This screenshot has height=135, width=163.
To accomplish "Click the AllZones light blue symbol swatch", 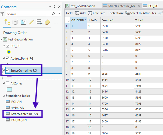I will (x=9, y=89).
